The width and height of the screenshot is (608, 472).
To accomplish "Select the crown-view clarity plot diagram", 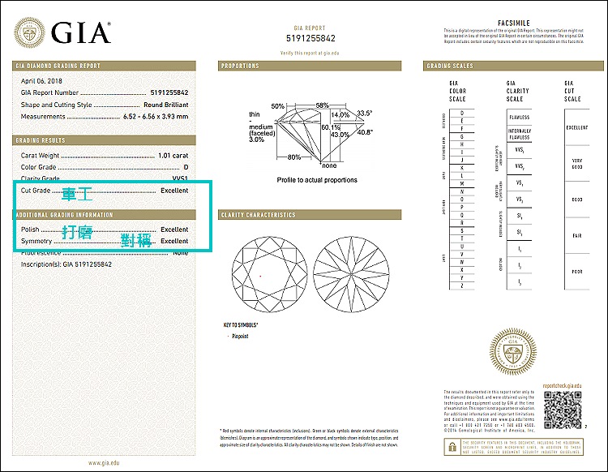I will [269, 275].
